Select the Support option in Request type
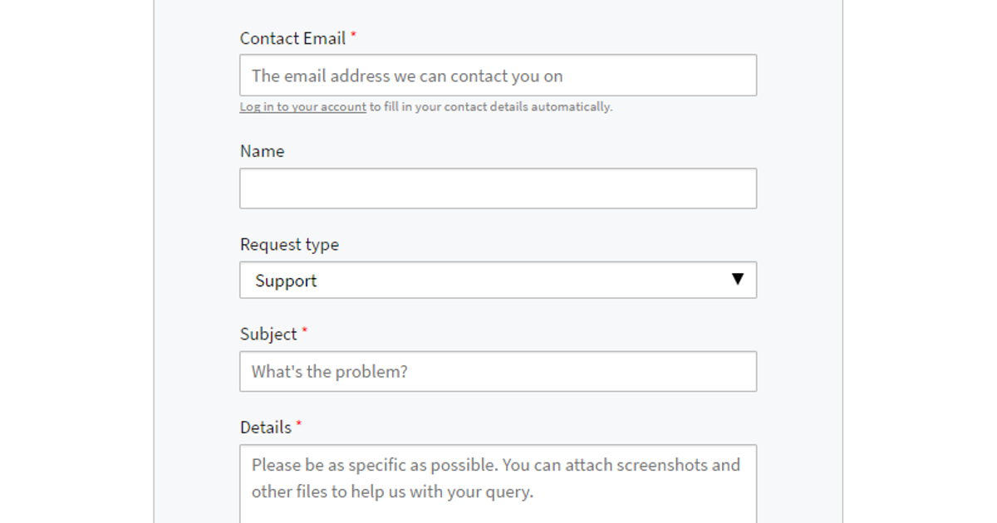Viewport: 997px width, 523px height. click(x=498, y=280)
